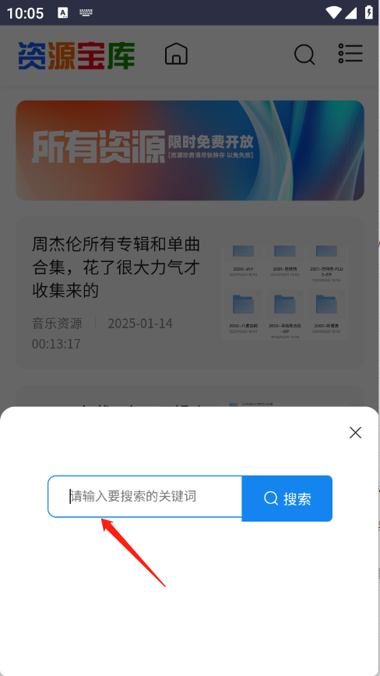Open the list menu icon
Image resolution: width=380 pixels, height=676 pixels.
click(350, 54)
